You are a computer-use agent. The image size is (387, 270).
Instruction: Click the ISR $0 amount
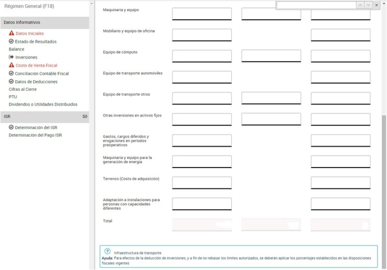point(85,116)
